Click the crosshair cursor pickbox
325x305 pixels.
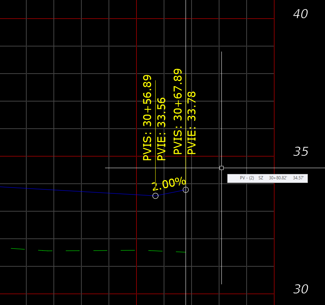222,167
